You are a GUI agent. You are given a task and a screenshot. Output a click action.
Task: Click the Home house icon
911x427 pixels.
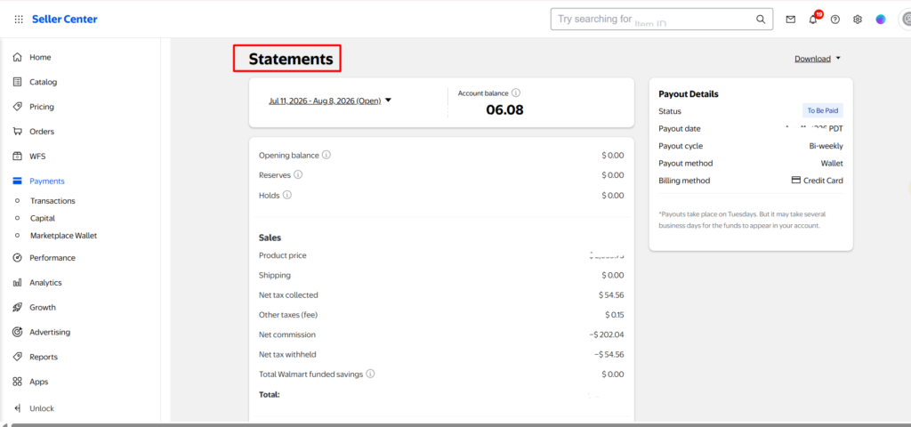click(18, 57)
